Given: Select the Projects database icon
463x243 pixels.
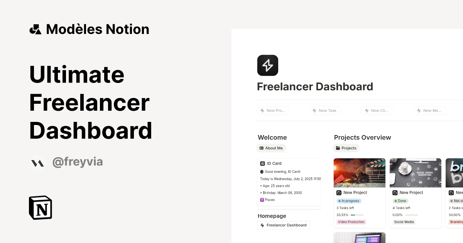Looking at the screenshot, I should [x=338, y=148].
